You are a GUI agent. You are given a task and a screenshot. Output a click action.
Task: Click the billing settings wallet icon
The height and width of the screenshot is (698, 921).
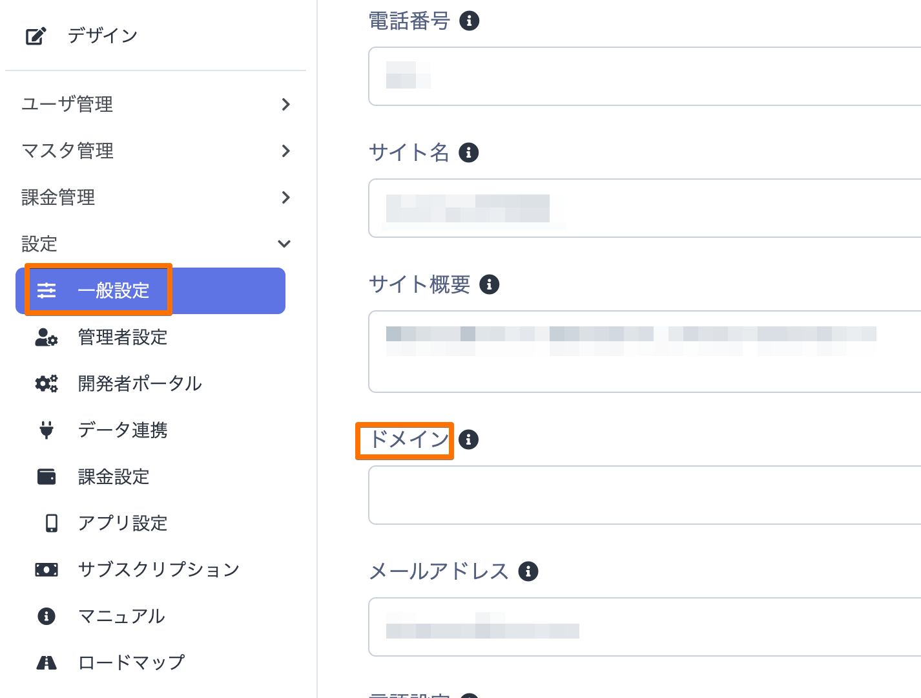tap(47, 477)
